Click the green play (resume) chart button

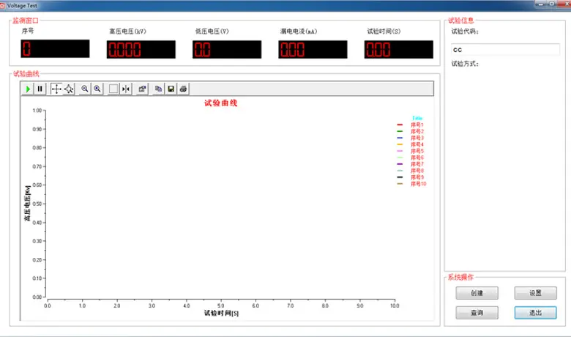pyautogui.click(x=28, y=89)
